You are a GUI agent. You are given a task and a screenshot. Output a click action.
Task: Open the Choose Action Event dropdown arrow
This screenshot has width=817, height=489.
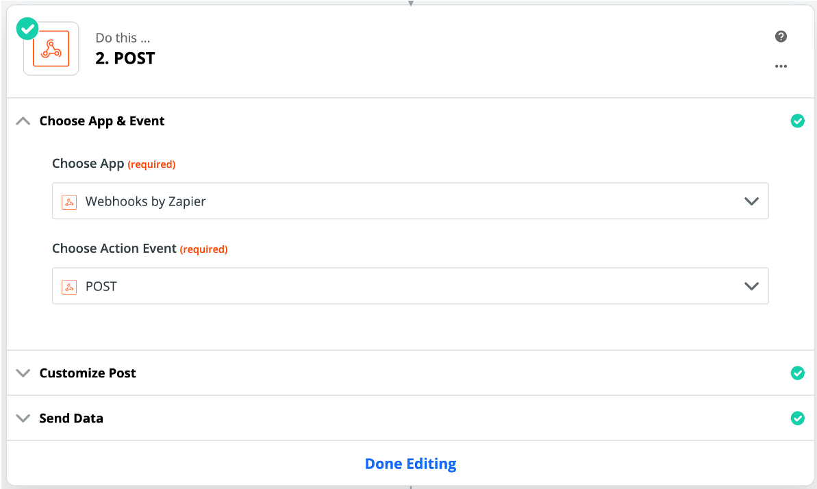[751, 286]
